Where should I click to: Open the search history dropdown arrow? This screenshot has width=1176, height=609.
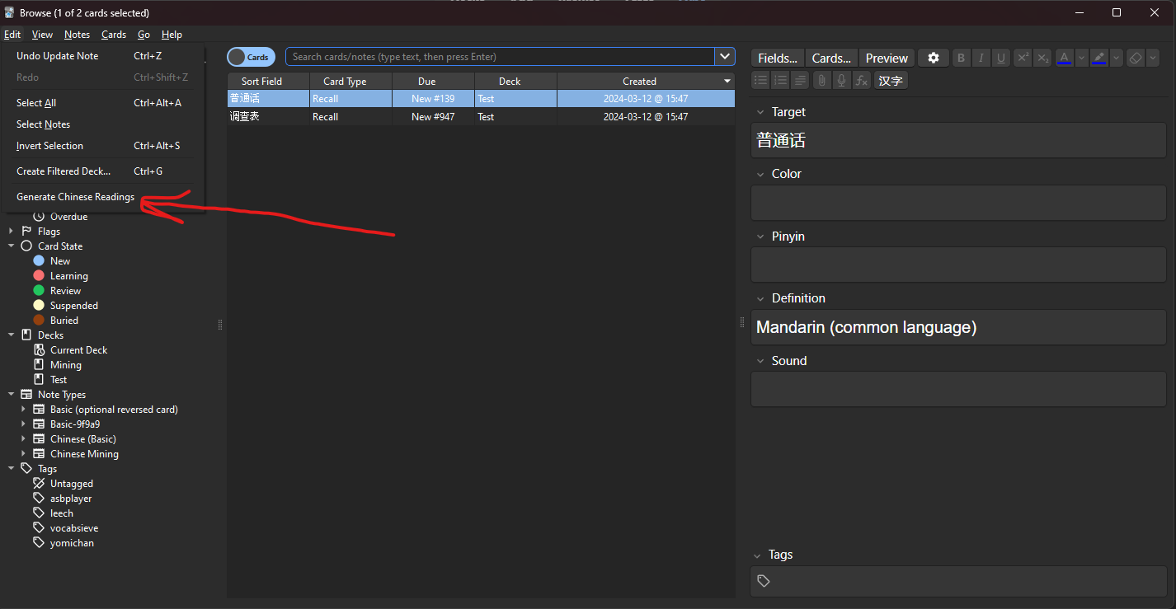click(725, 56)
